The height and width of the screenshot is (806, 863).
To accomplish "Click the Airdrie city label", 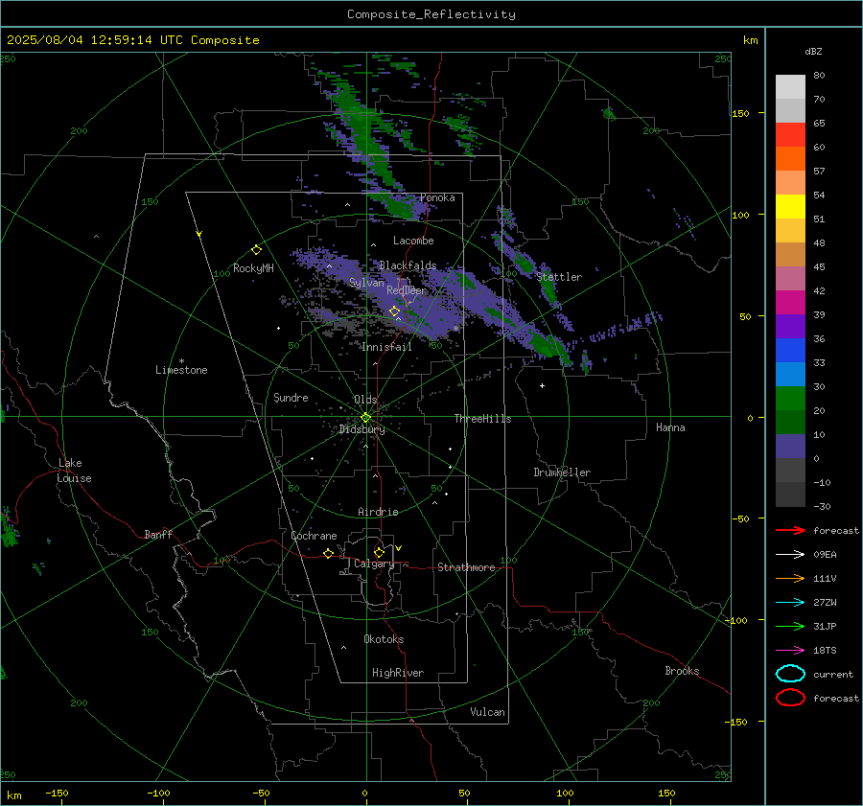I will coord(378,512).
